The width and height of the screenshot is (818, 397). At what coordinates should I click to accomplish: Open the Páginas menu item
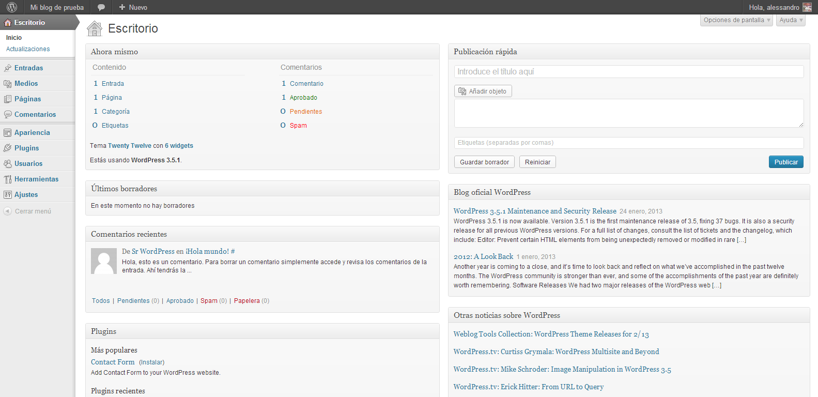(x=27, y=99)
